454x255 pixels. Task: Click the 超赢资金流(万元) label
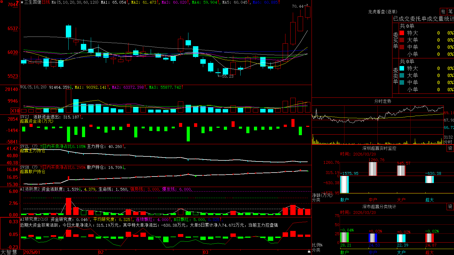coord(37,121)
